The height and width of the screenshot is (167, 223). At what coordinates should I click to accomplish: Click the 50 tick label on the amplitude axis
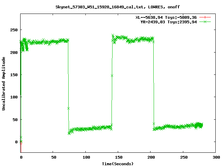15,120
